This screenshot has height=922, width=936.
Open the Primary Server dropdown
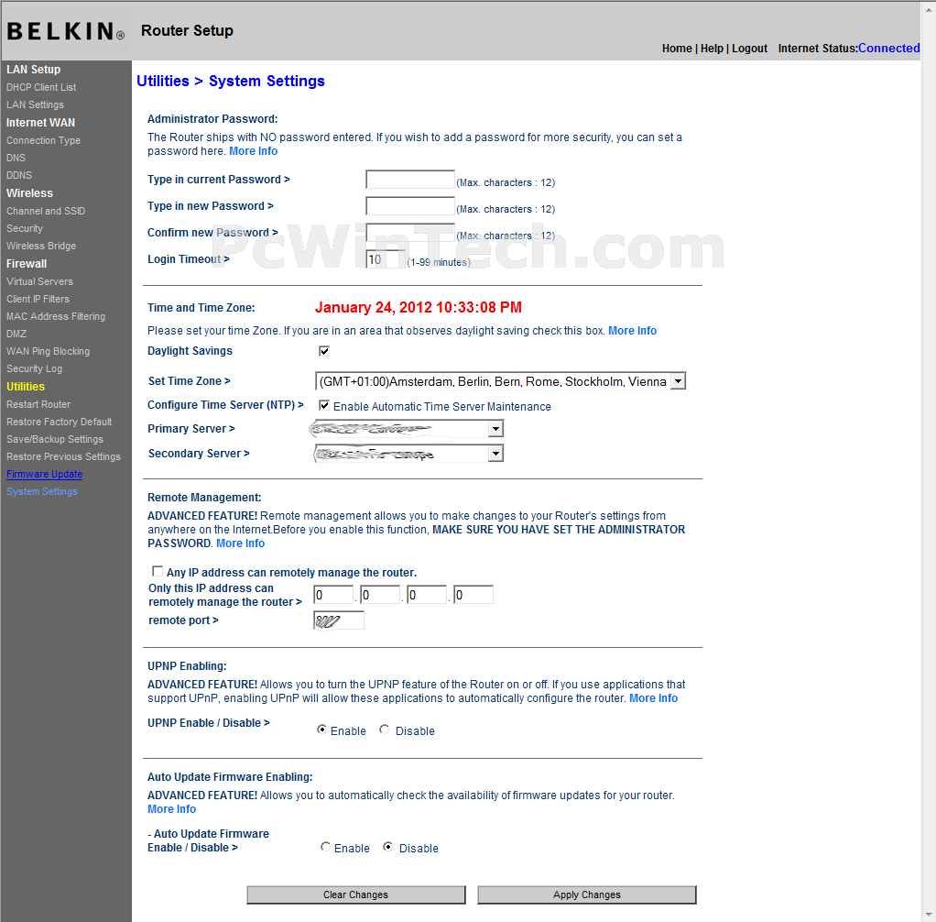click(x=408, y=428)
